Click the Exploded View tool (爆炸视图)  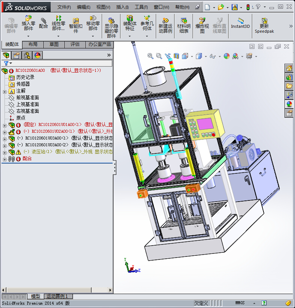coord(202,26)
